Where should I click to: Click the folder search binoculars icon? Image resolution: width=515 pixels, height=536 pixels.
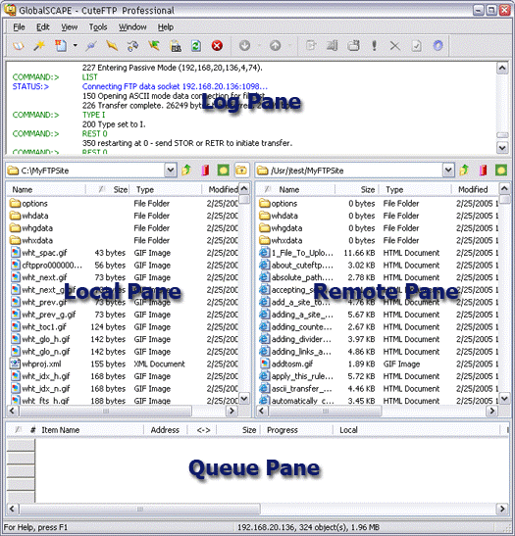point(176,45)
